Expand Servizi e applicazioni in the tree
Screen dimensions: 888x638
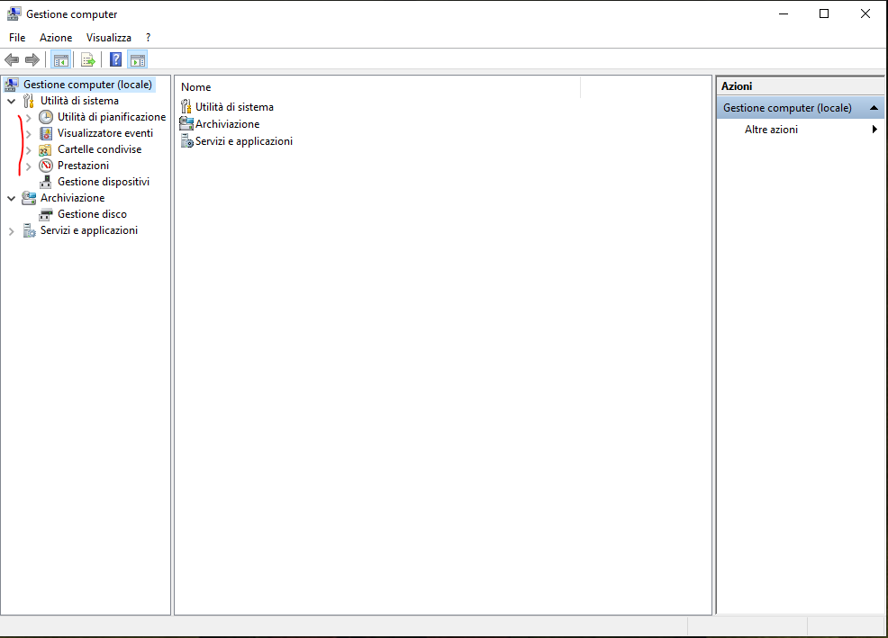[11, 229]
